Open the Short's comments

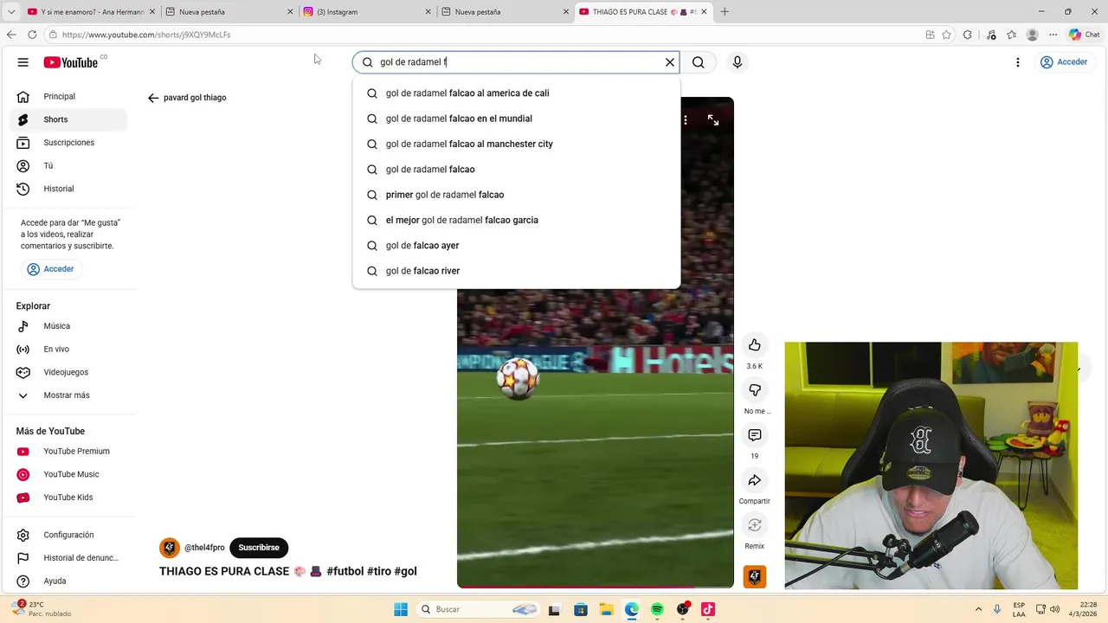tap(755, 435)
